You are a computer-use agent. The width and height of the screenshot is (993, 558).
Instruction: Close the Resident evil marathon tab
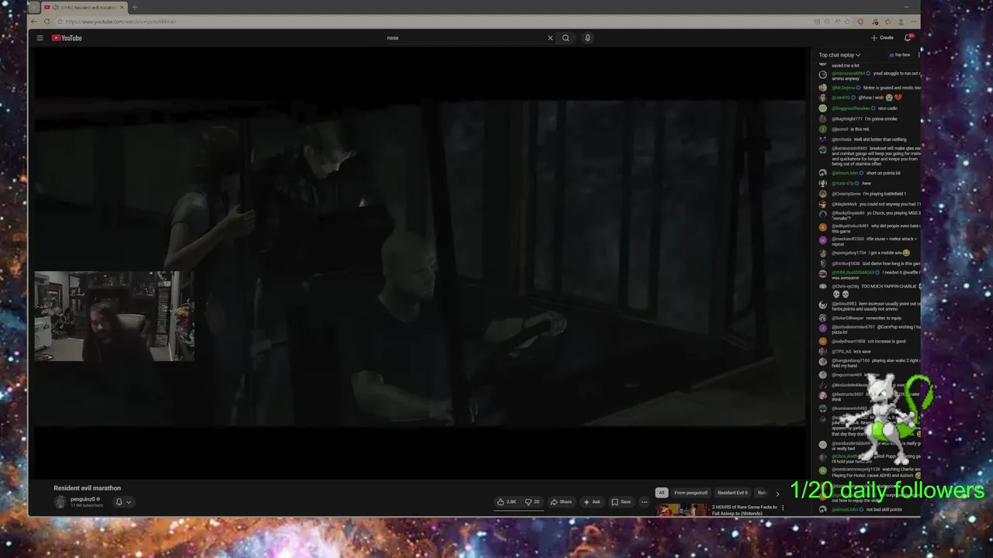click(122, 7)
